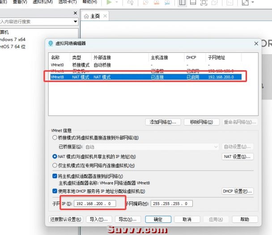Toggle 使用本地 DHCP 服务 checkbox
This screenshot has height=235, width=272.
click(x=55, y=191)
